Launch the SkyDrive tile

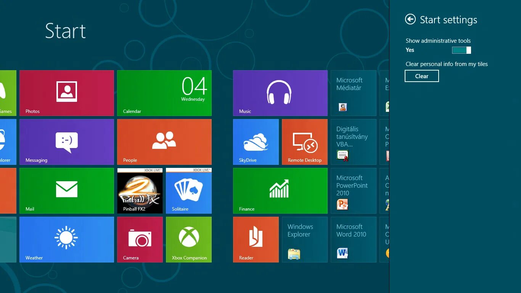click(256, 142)
